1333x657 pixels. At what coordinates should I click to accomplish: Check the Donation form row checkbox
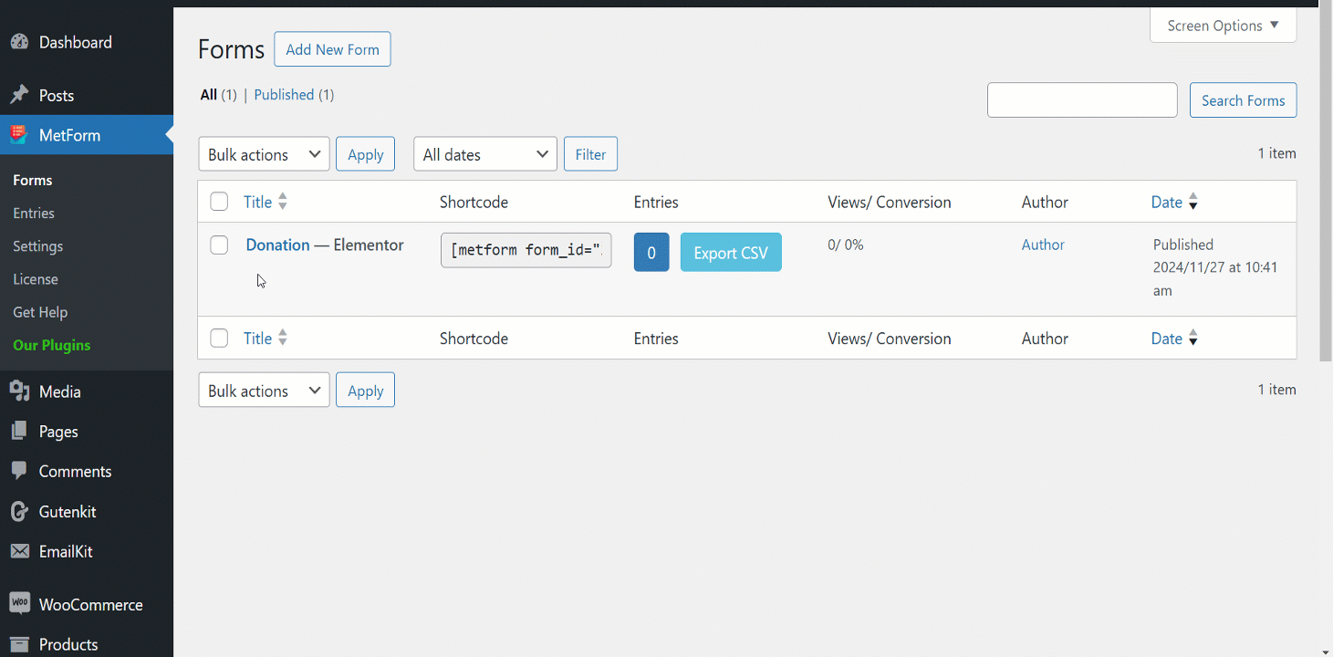pos(219,245)
